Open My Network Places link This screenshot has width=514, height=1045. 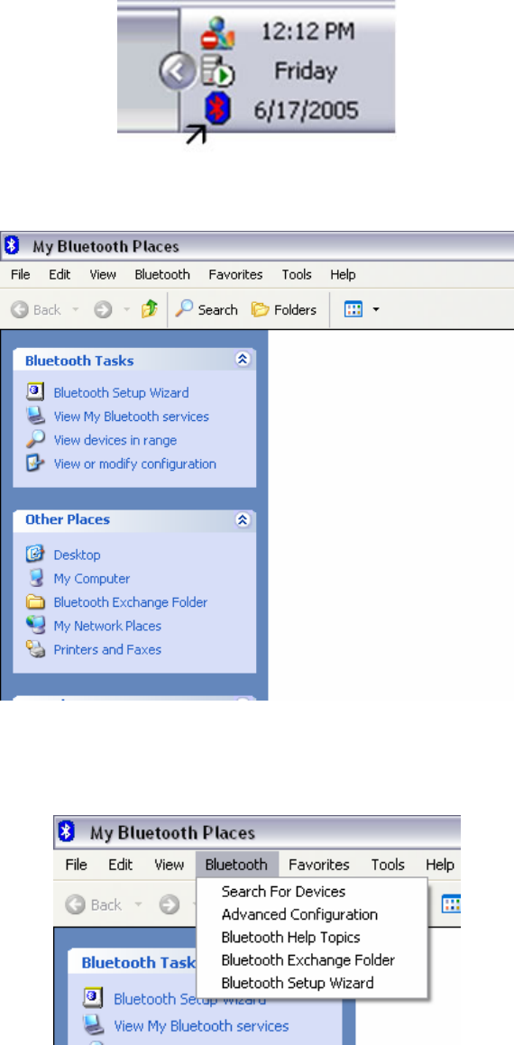107,626
